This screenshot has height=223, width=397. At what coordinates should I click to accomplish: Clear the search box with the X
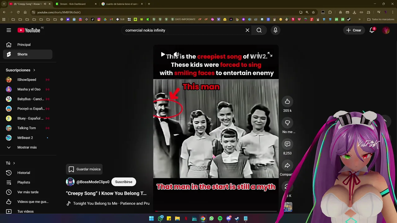pyautogui.click(x=248, y=30)
